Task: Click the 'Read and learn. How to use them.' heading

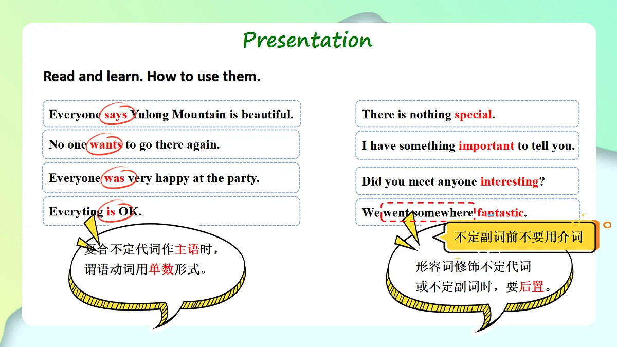Action: click(x=152, y=77)
